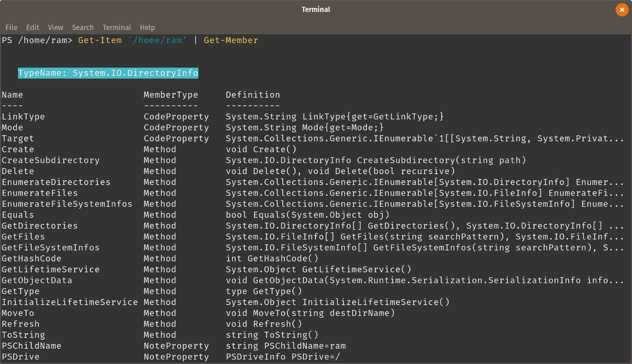Click the void Create() definition
Screen dimensions: 632x364
pos(261,149)
